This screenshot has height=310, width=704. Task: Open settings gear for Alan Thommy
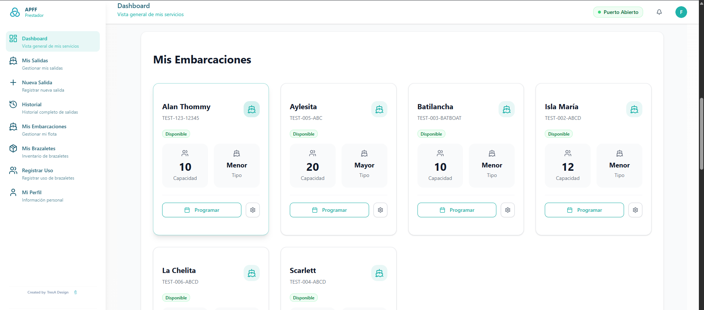pyautogui.click(x=253, y=210)
